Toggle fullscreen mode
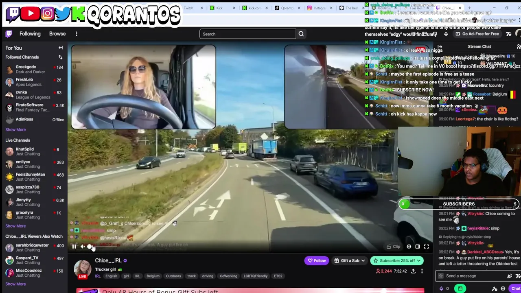 tap(427, 247)
